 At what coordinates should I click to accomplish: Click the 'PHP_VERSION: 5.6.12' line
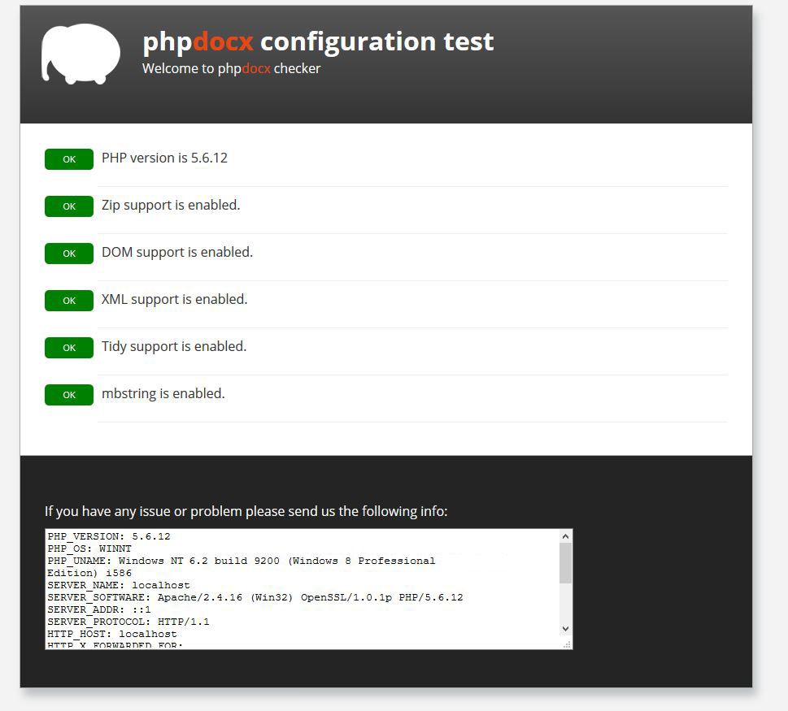[109, 537]
